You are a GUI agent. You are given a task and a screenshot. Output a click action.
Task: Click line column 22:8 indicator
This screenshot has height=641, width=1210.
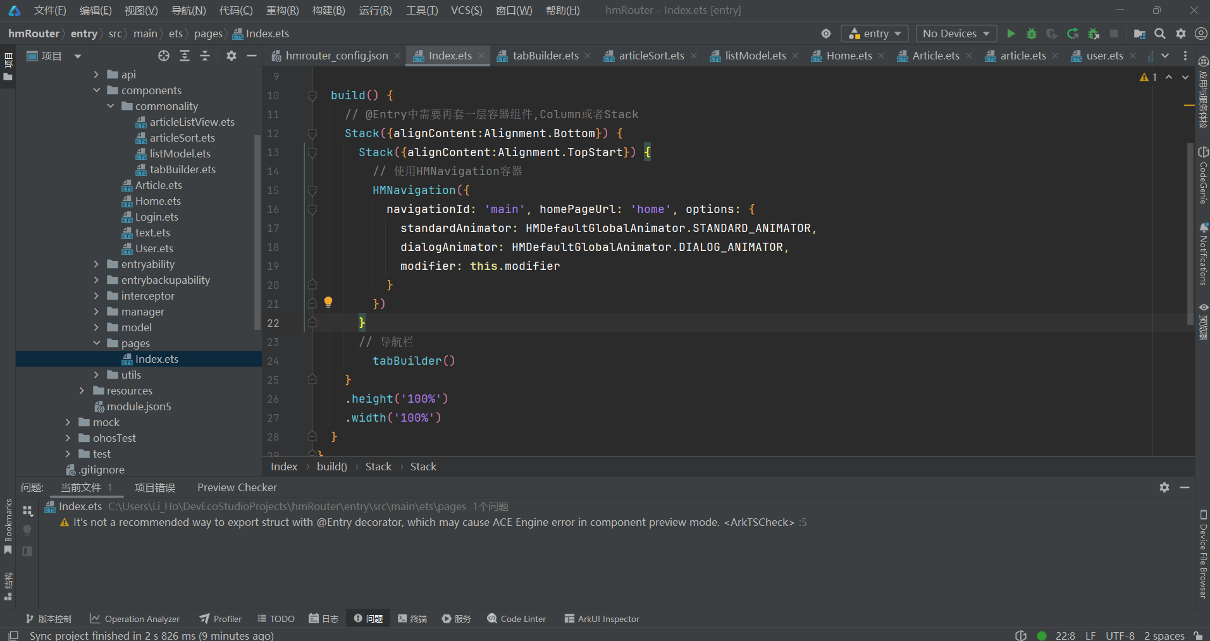1065,635
